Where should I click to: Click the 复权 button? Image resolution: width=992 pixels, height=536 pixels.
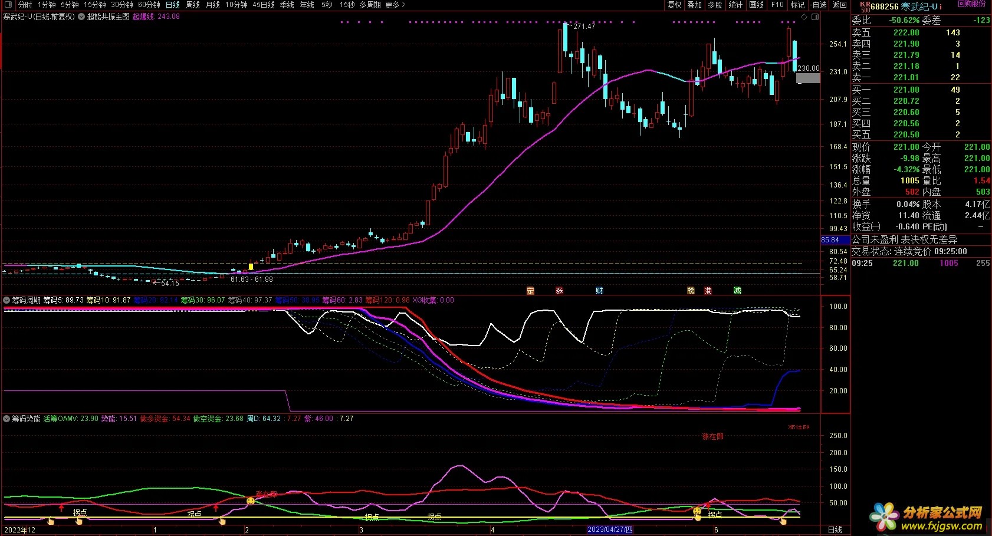(x=675, y=5)
